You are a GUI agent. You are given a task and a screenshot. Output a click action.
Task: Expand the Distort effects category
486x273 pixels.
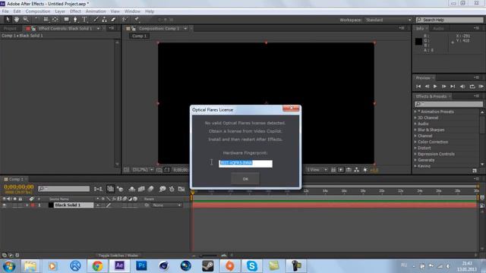coord(415,148)
